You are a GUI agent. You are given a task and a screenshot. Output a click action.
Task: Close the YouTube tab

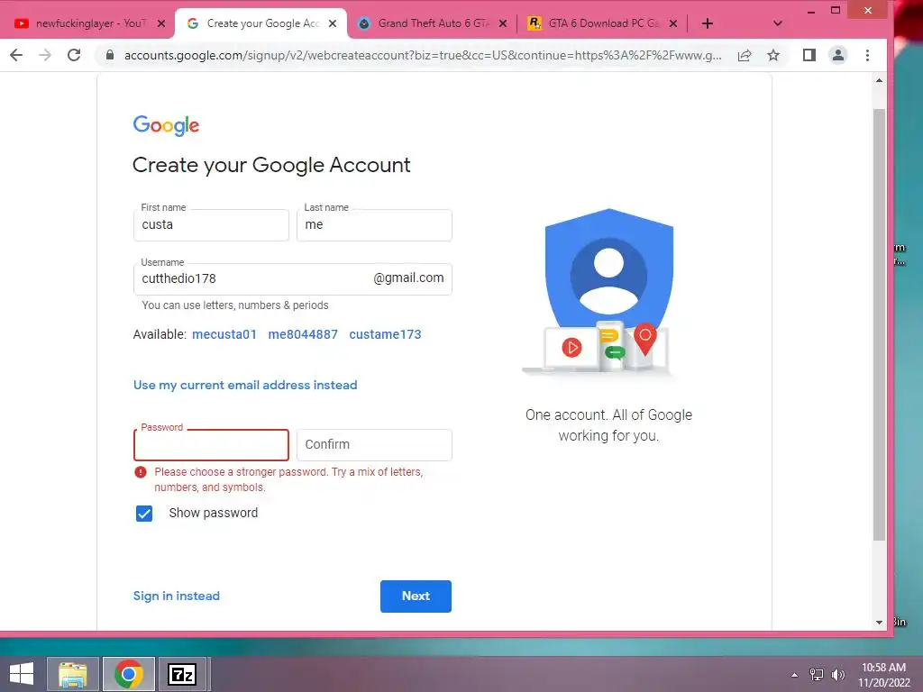point(161,23)
